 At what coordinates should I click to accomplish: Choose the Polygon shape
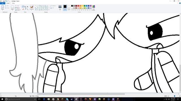(45, 6)
